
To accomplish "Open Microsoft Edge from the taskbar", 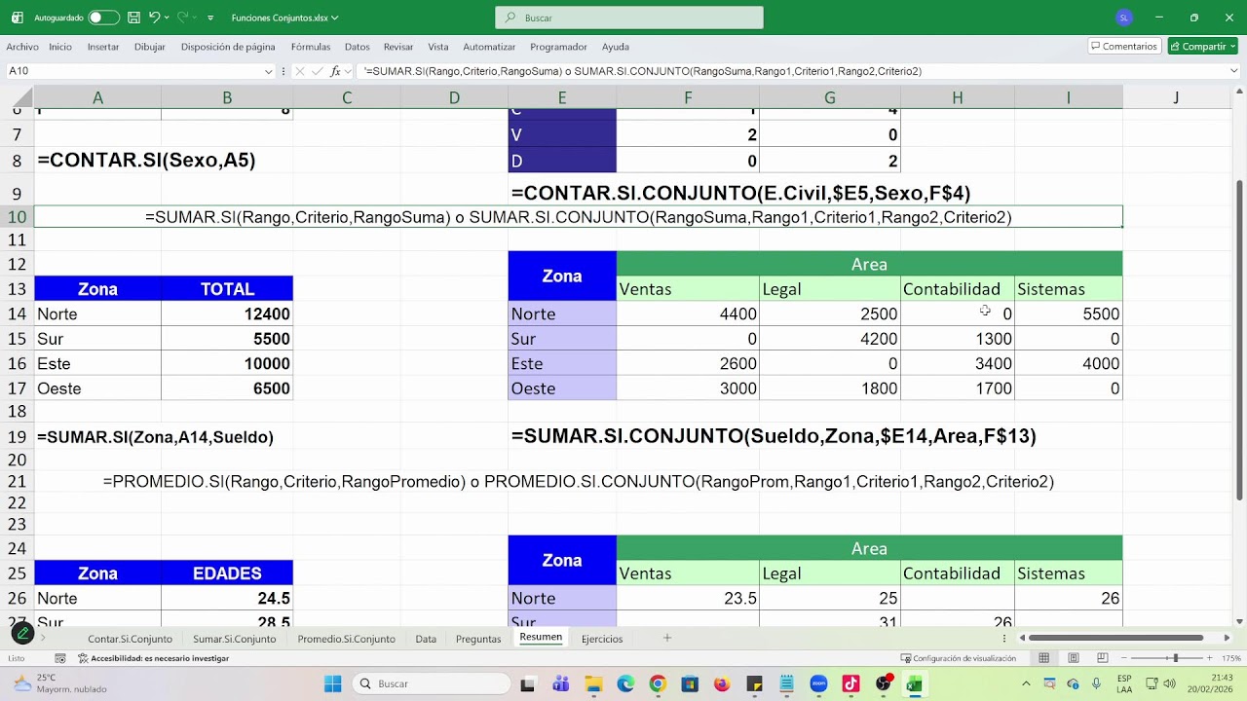I will point(625,683).
